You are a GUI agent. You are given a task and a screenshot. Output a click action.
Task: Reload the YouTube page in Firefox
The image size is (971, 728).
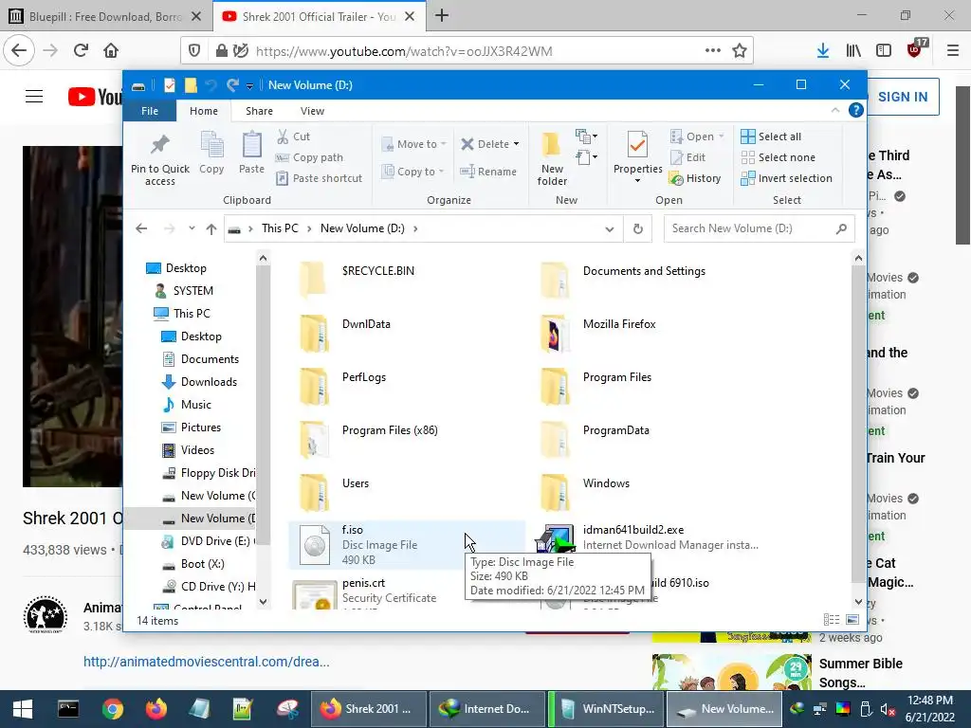point(81,50)
